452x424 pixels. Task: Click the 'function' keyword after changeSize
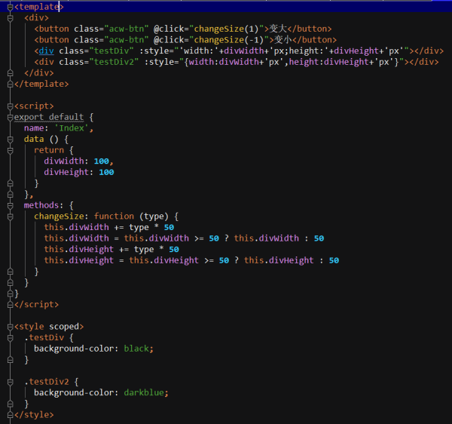tap(114, 217)
